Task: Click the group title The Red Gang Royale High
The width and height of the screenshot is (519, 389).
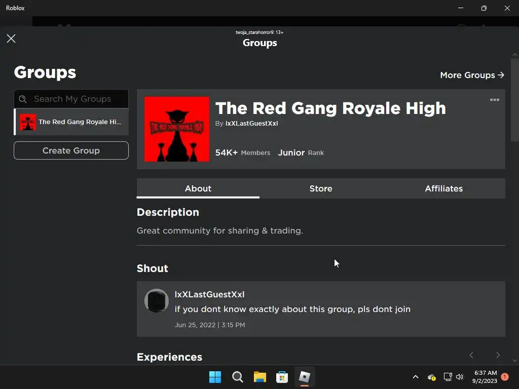Action: tap(330, 108)
